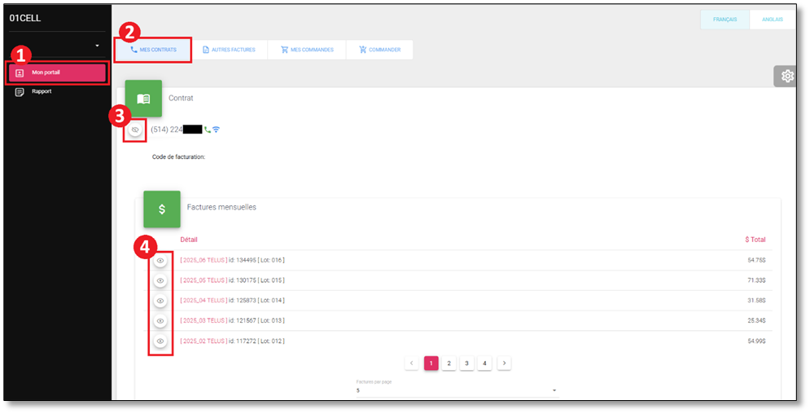Click the 2025_03 TELUS invoice link
The width and height of the screenshot is (810, 414).
[204, 320]
